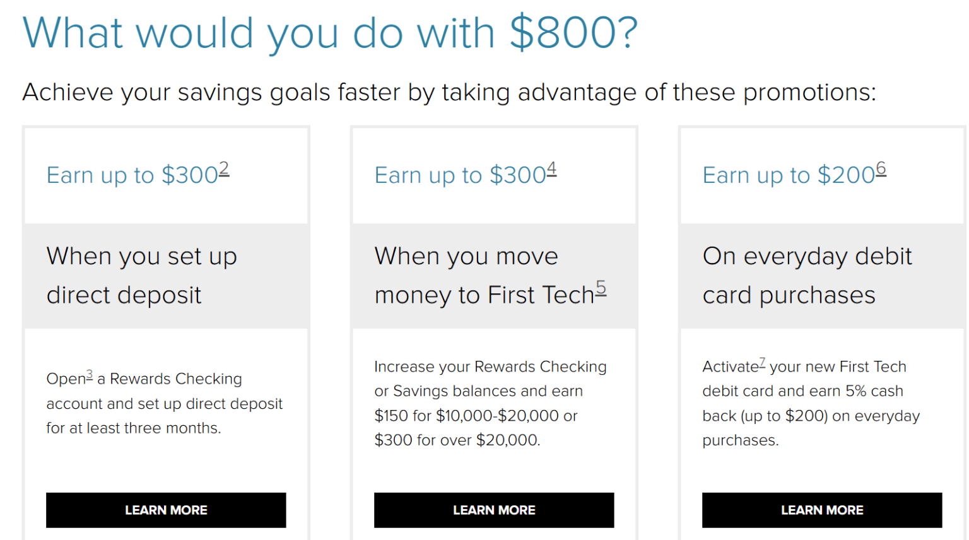The image size is (969, 540).
Task: Click the 5% cash back description text
Action: (x=811, y=403)
